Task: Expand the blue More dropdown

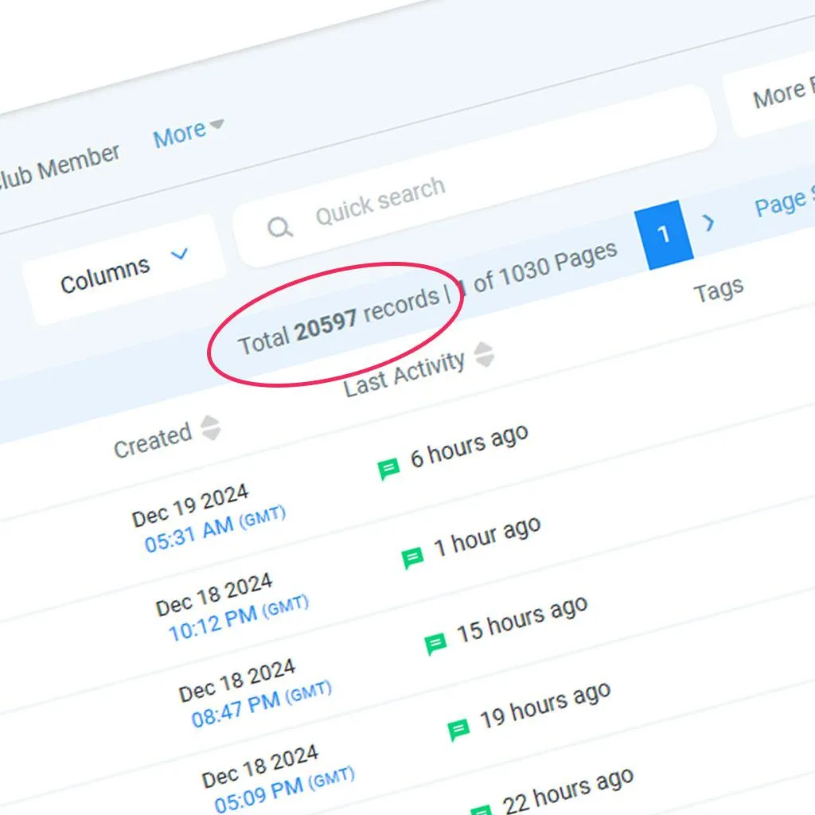Action: [x=189, y=132]
